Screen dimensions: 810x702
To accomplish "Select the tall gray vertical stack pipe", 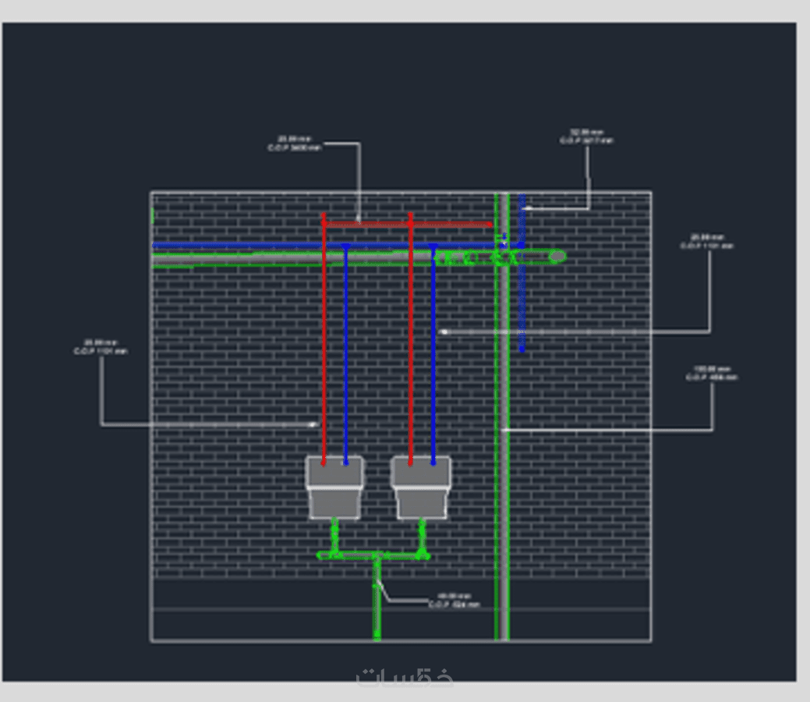I will [x=502, y=417].
